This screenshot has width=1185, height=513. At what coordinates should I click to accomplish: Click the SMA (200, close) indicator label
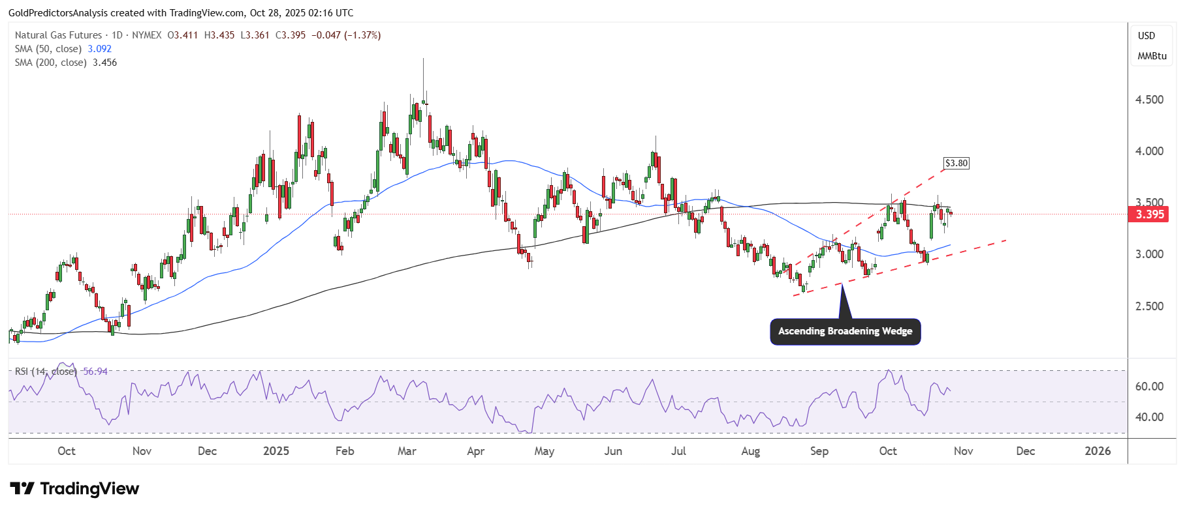pyautogui.click(x=51, y=63)
